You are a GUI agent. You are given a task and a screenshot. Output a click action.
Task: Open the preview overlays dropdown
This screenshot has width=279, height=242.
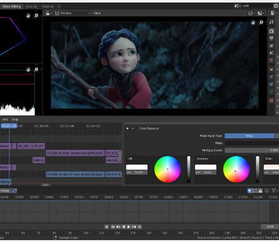261,13
